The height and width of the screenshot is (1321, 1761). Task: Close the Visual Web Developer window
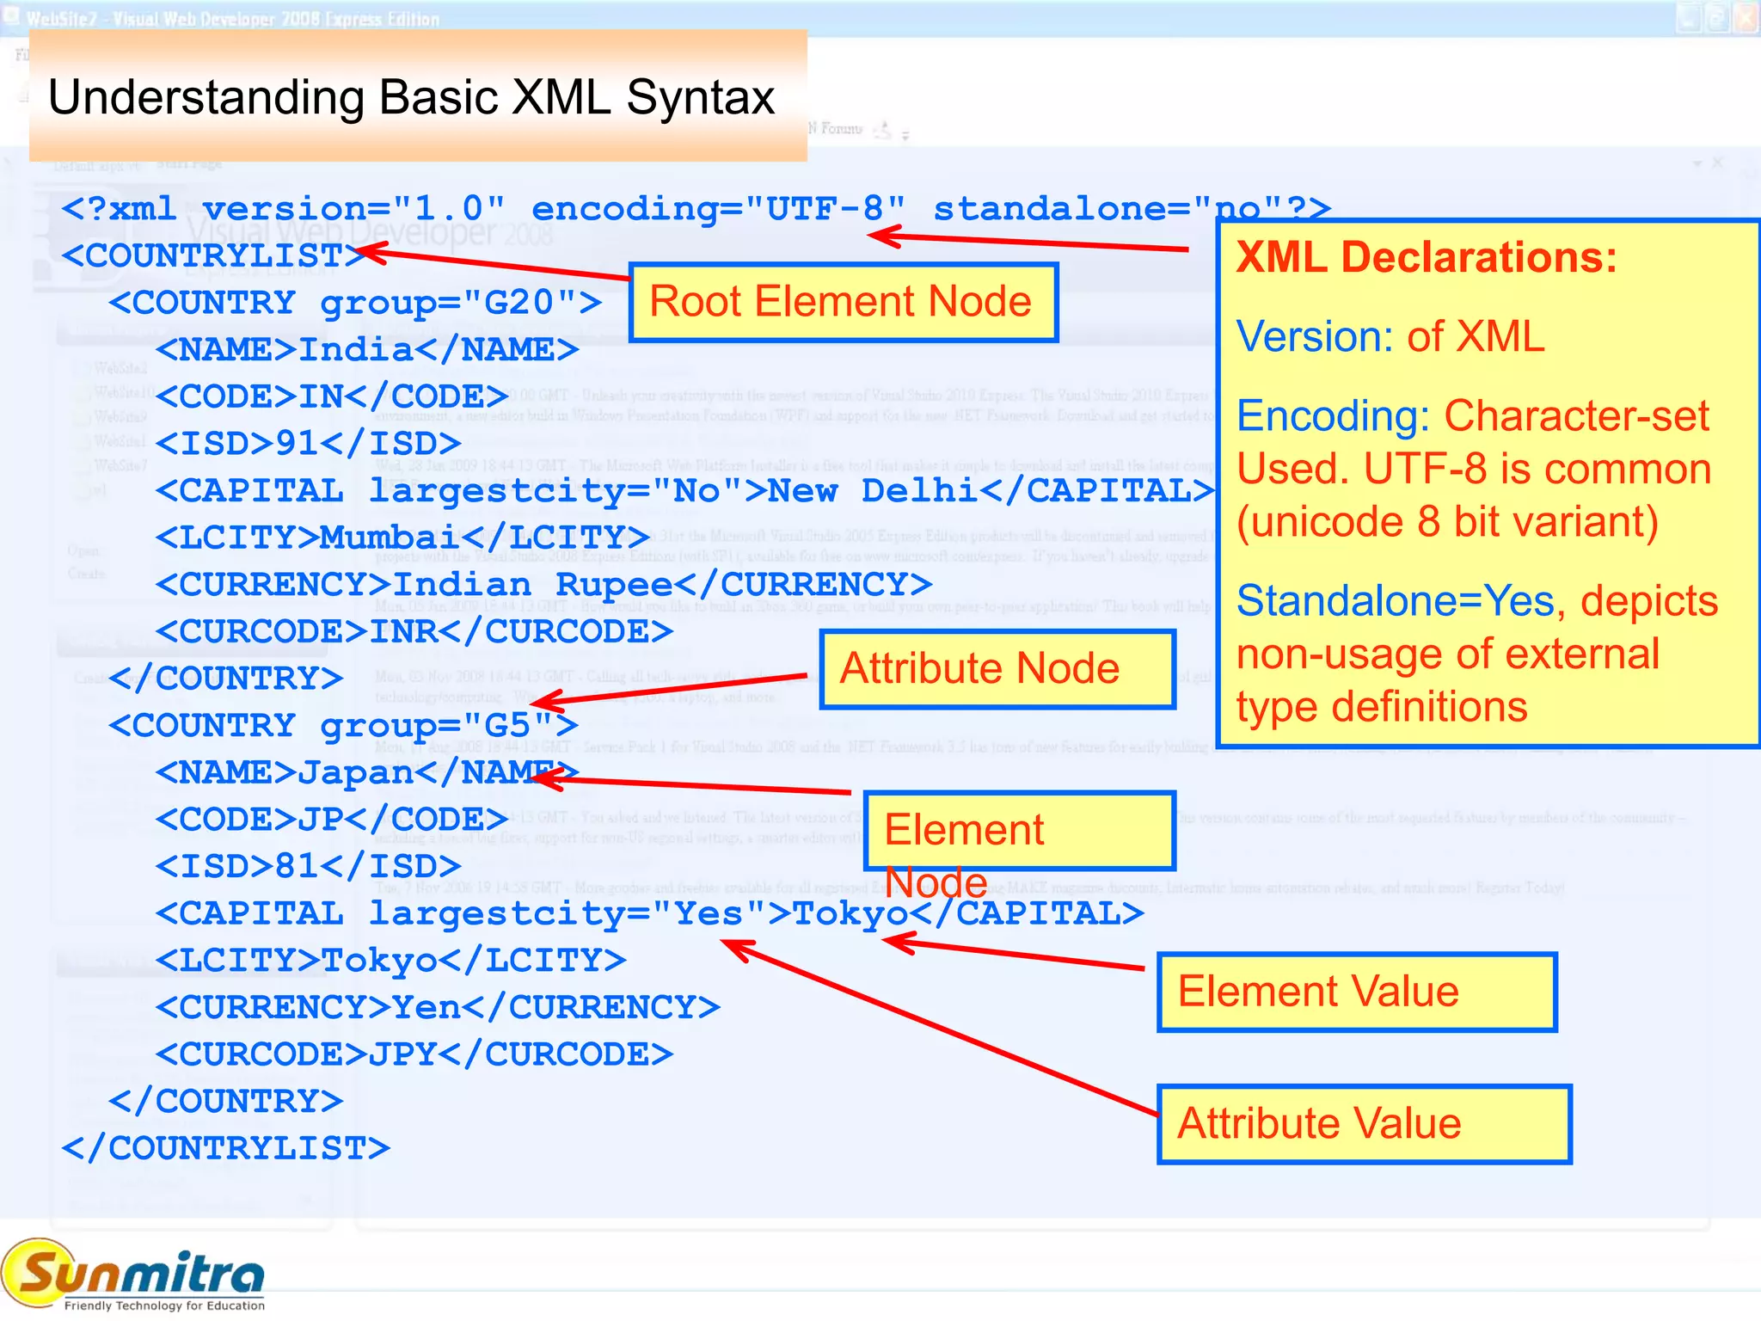click(1746, 17)
